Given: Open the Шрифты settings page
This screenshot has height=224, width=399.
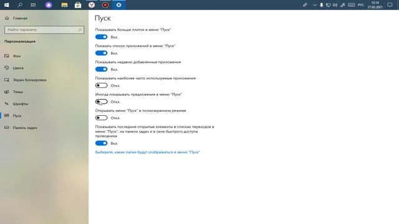Looking at the screenshot, I should coord(21,104).
